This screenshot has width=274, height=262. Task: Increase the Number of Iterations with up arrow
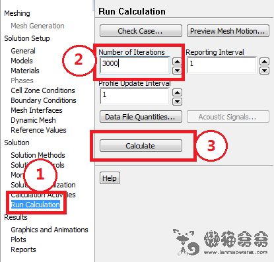177,61
